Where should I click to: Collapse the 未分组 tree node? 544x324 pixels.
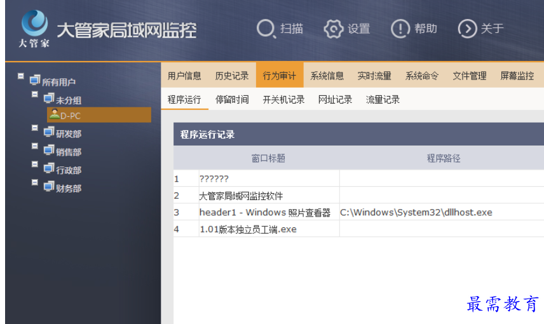point(35,94)
